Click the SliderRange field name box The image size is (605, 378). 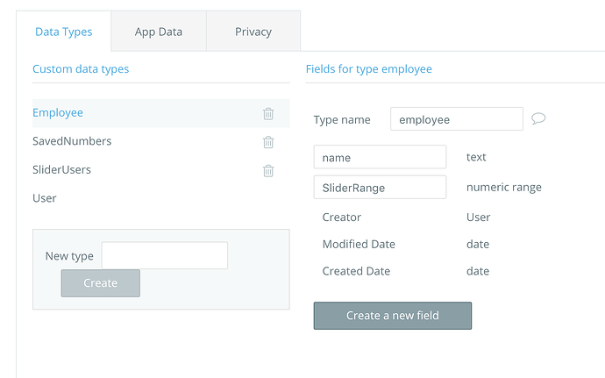[379, 188]
